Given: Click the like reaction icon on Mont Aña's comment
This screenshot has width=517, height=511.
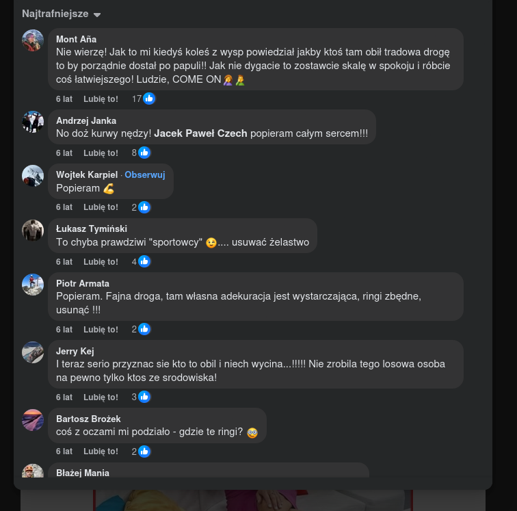Looking at the screenshot, I should 149,99.
